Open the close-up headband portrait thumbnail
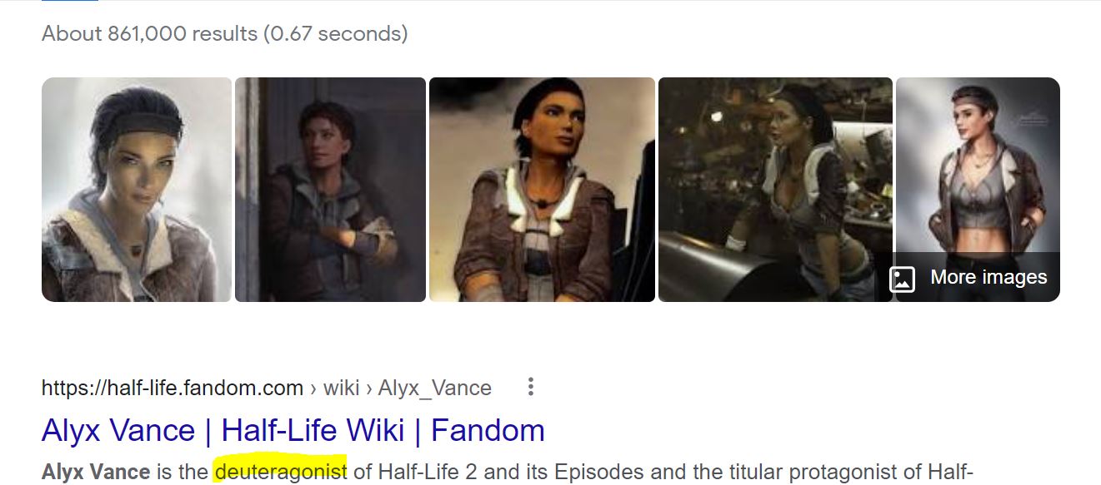Image resolution: width=1101 pixels, height=485 pixels. pos(137,190)
